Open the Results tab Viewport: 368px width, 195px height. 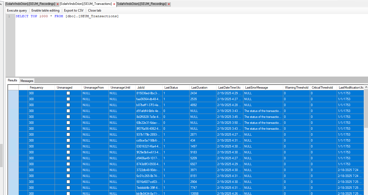tap(12, 80)
